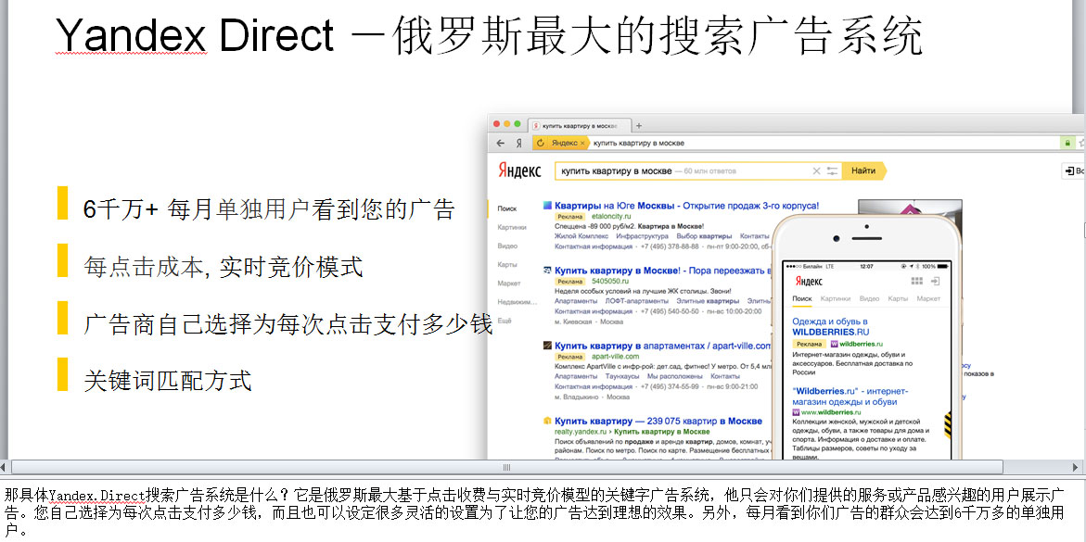Expand Ещё in desktop results sidebar
The image size is (1086, 542).
tap(505, 321)
